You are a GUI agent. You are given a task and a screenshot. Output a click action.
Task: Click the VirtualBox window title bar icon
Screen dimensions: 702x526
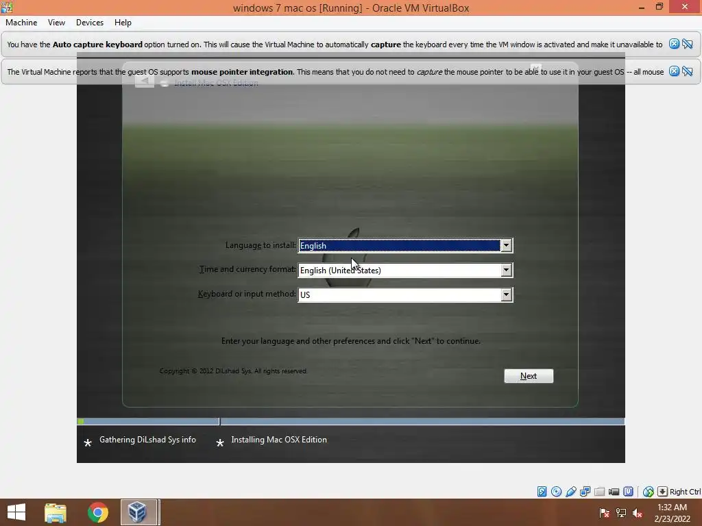7,7
